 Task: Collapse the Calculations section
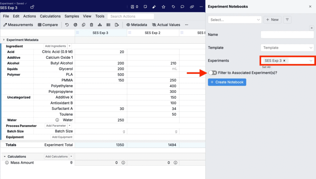tap(5, 156)
